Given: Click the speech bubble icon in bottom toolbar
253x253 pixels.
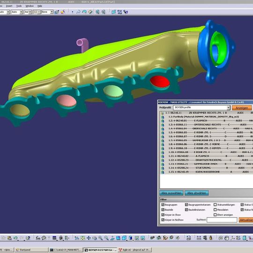Looking at the screenshot, I should 44,238.
